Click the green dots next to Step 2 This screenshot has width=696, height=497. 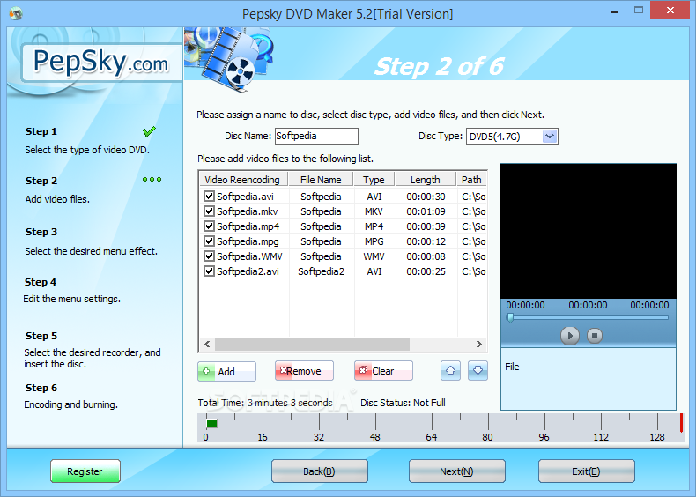click(x=152, y=180)
